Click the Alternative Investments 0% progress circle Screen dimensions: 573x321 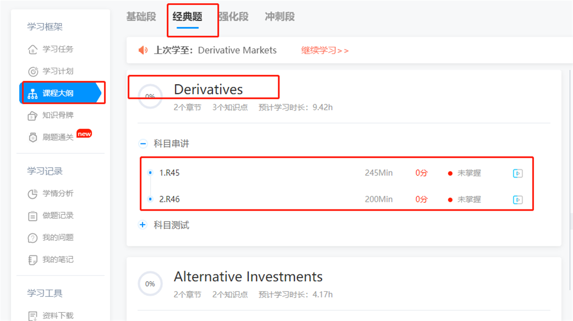(150, 284)
